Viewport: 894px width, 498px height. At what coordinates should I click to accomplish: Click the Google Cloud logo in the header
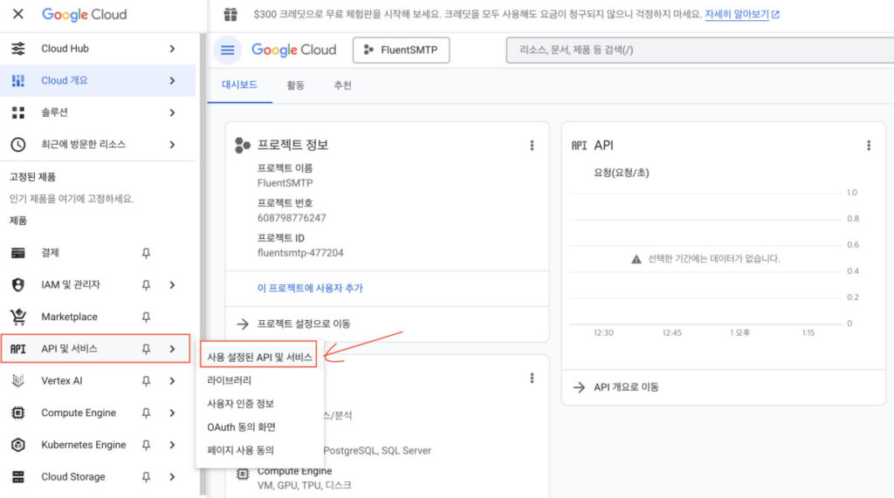[293, 50]
